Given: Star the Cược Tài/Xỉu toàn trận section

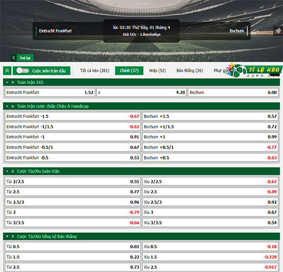Looking at the screenshot, I should (13, 171).
